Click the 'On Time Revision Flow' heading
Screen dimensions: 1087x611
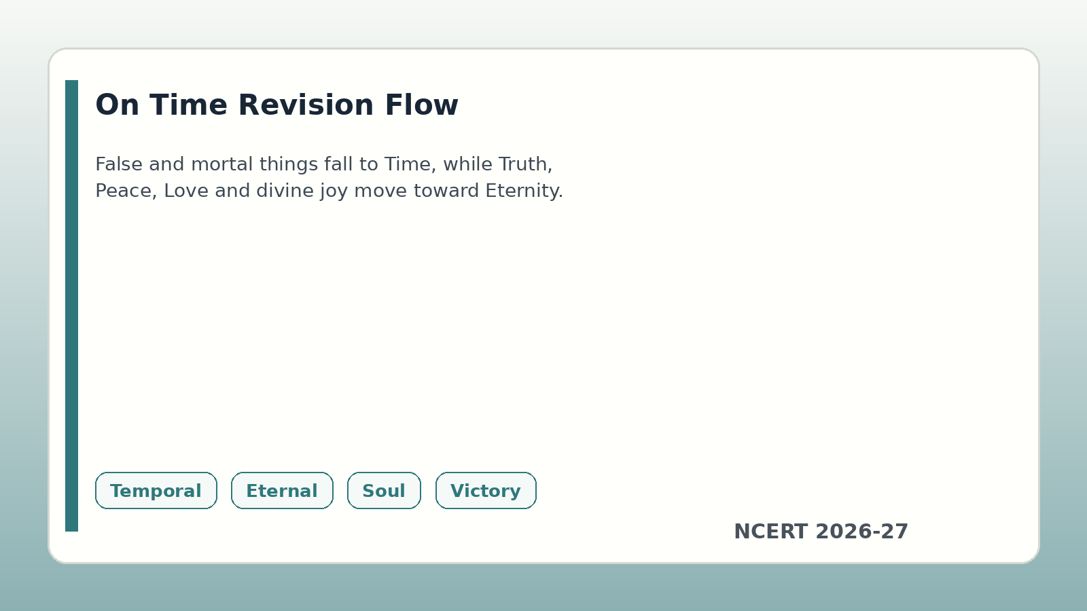277,105
